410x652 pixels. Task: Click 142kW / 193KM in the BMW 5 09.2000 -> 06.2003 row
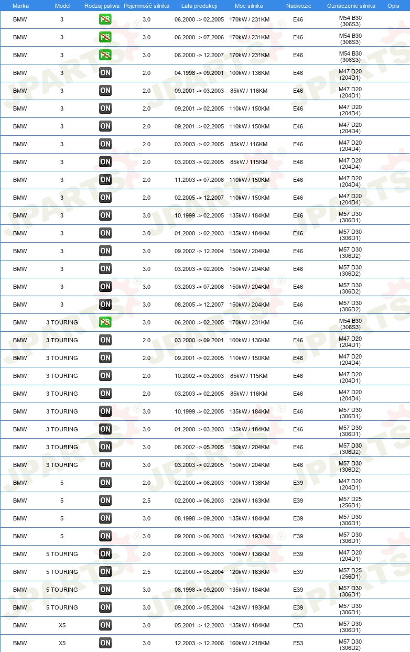coord(249,536)
